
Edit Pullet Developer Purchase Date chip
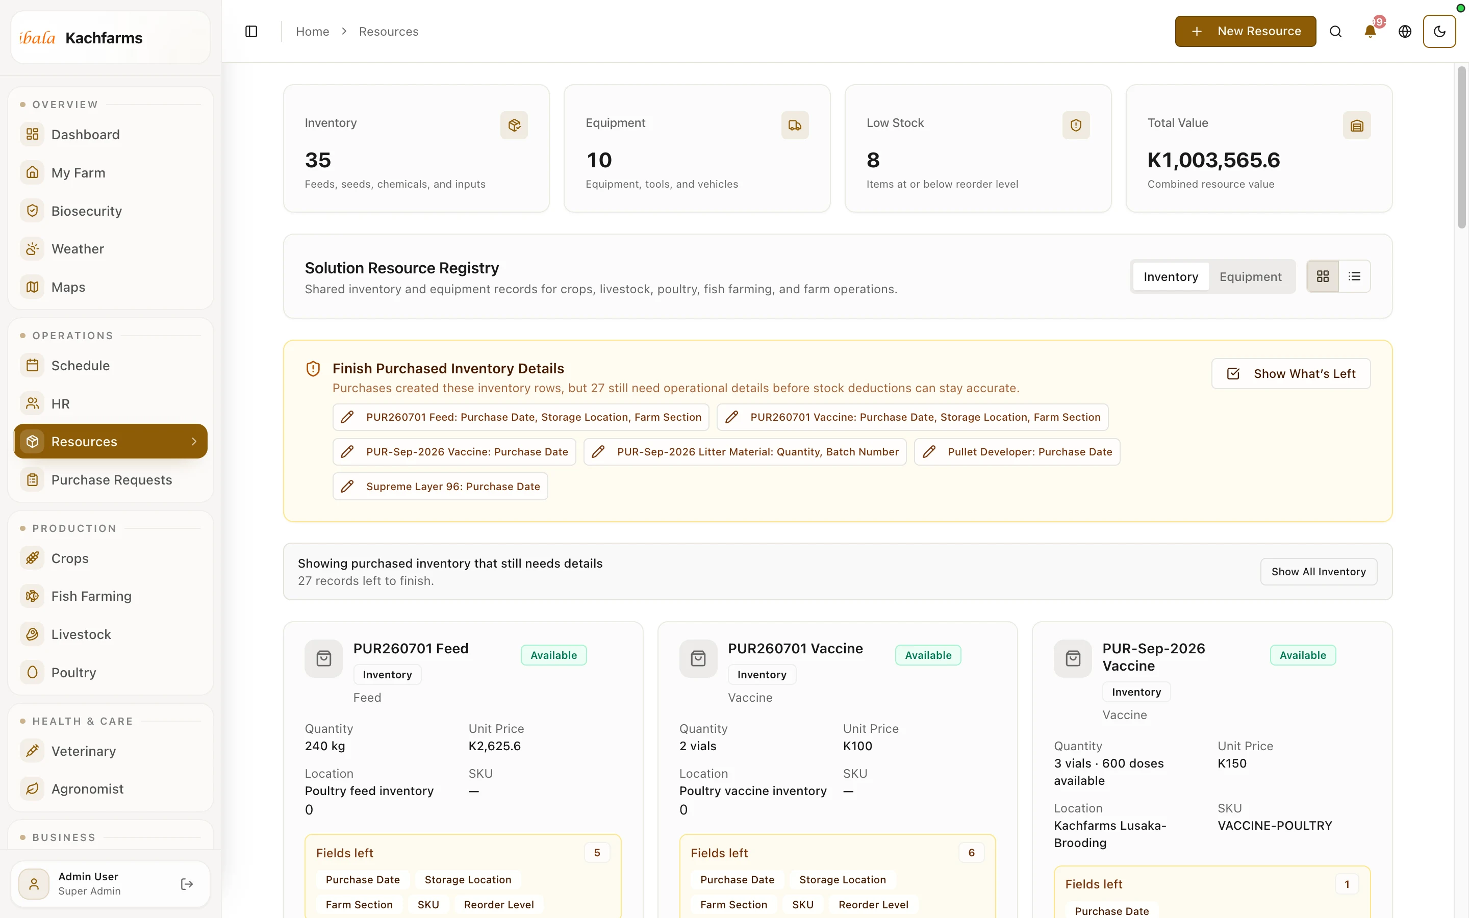(1017, 452)
